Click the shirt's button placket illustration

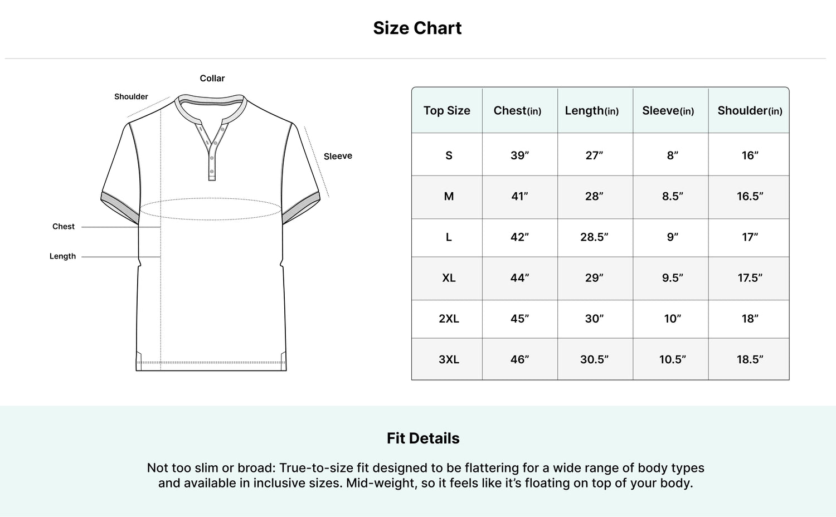click(x=212, y=150)
